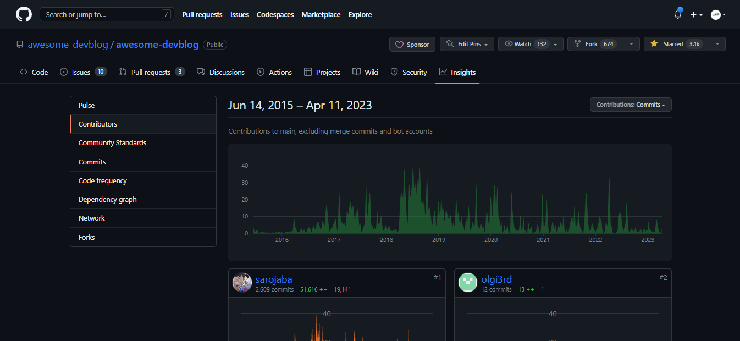The image size is (740, 341).
Task: Switch to the Security tab
Action: [408, 72]
